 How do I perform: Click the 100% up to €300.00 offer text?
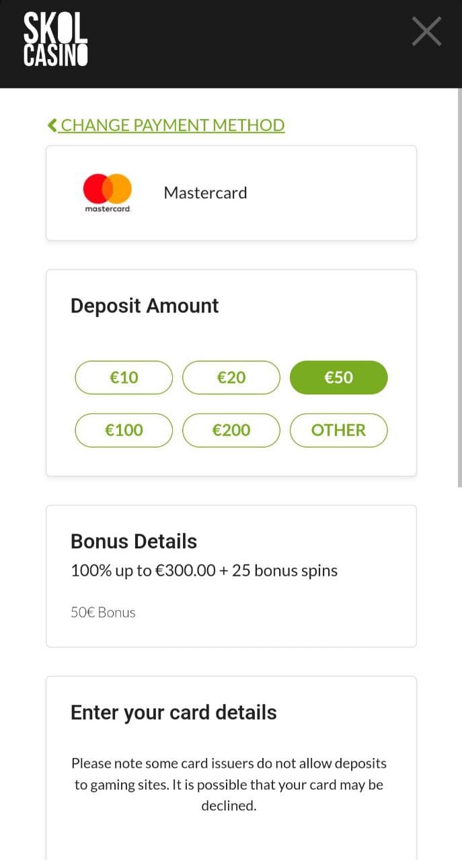pos(204,571)
